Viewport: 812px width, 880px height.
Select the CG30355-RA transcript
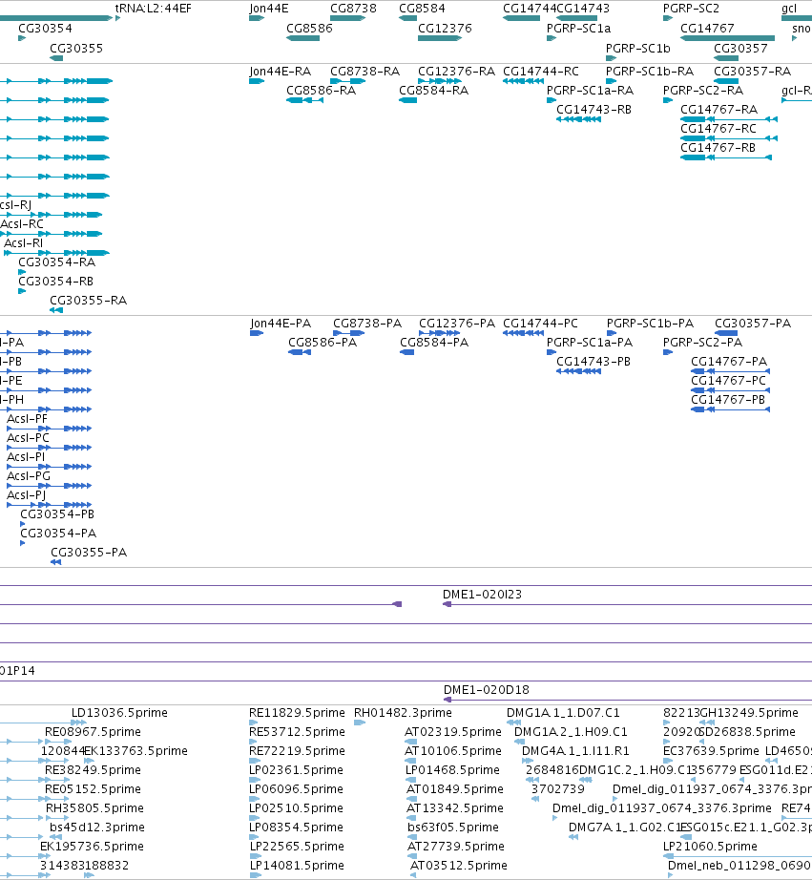pos(56,310)
